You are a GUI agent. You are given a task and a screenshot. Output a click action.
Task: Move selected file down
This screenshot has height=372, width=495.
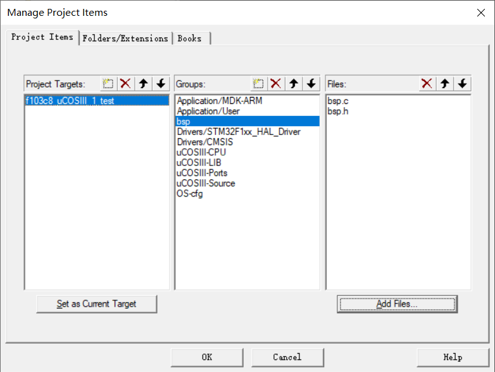point(463,84)
